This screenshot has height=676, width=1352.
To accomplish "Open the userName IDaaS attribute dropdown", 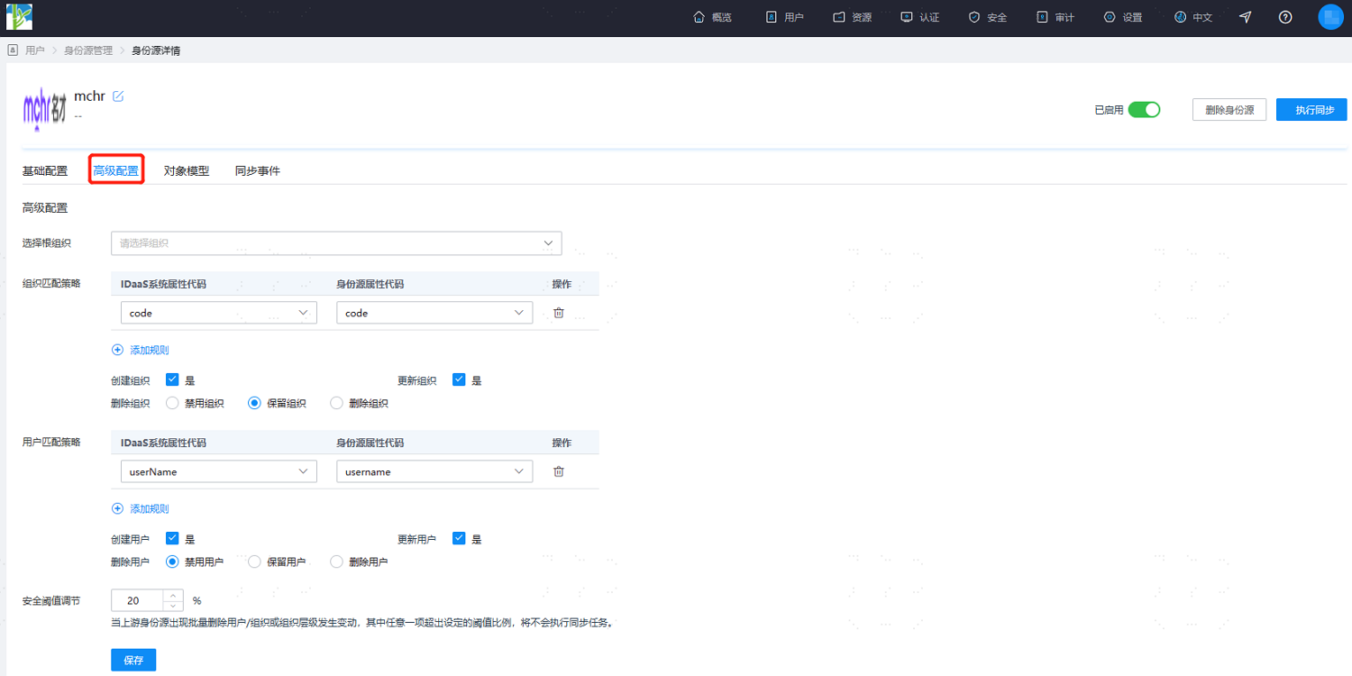I will (x=219, y=471).
